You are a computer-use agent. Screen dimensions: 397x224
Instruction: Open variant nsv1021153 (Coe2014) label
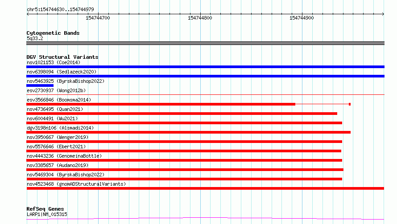point(54,62)
